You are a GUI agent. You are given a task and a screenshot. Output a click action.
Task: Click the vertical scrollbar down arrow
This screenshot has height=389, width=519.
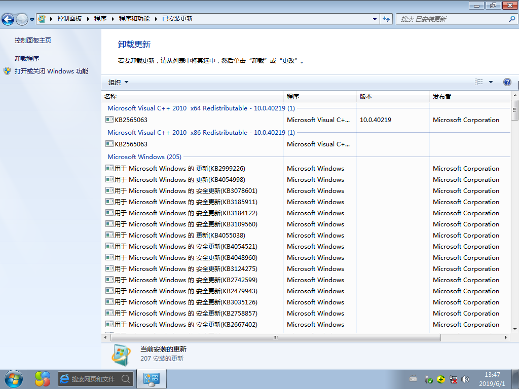514,329
